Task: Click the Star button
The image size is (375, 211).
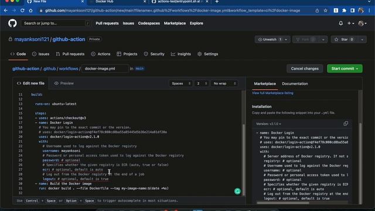Action: (x=344, y=39)
